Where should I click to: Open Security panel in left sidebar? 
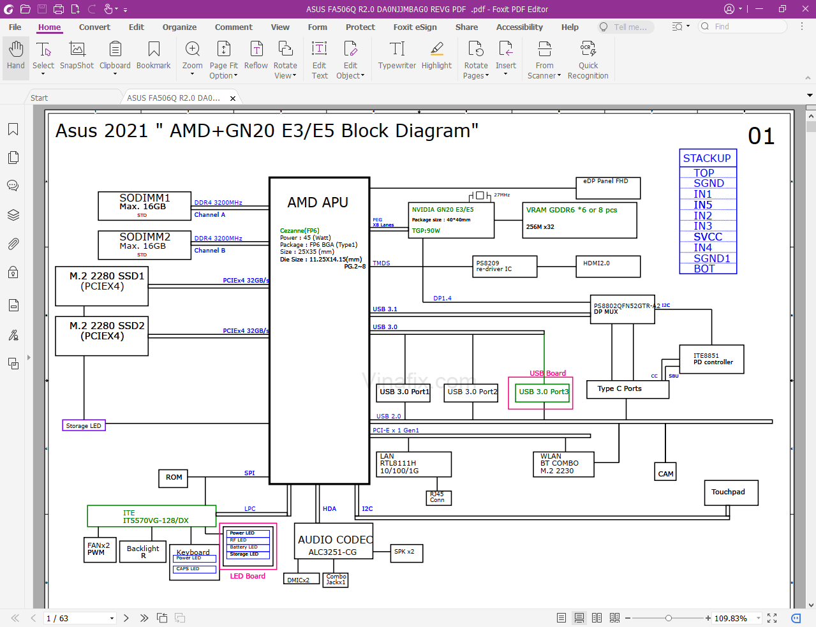(13, 272)
